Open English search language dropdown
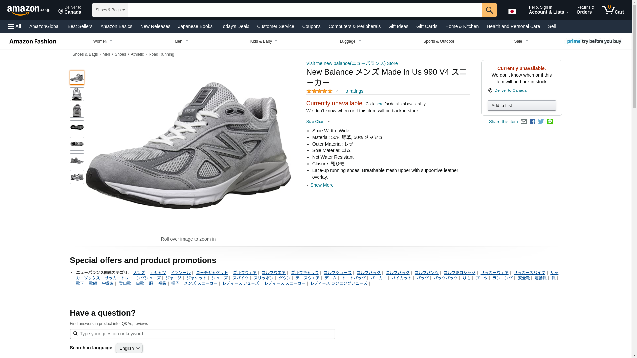The image size is (637, 358). click(129, 348)
